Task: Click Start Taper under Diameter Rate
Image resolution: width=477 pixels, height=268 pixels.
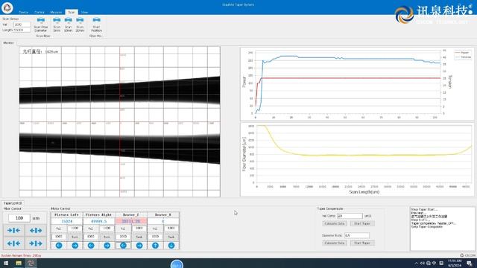Action: [x=362, y=243]
